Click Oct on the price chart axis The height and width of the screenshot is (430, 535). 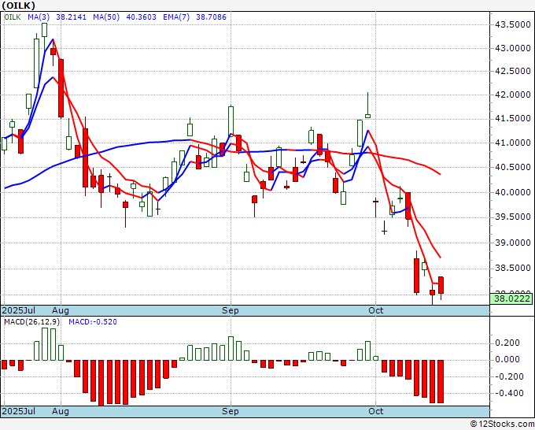(x=375, y=310)
